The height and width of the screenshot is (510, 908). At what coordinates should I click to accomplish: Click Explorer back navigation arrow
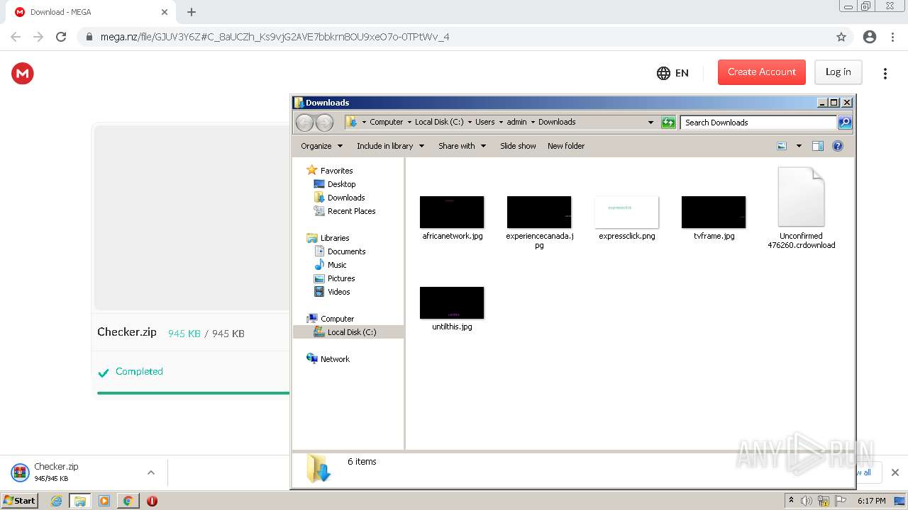(x=304, y=123)
